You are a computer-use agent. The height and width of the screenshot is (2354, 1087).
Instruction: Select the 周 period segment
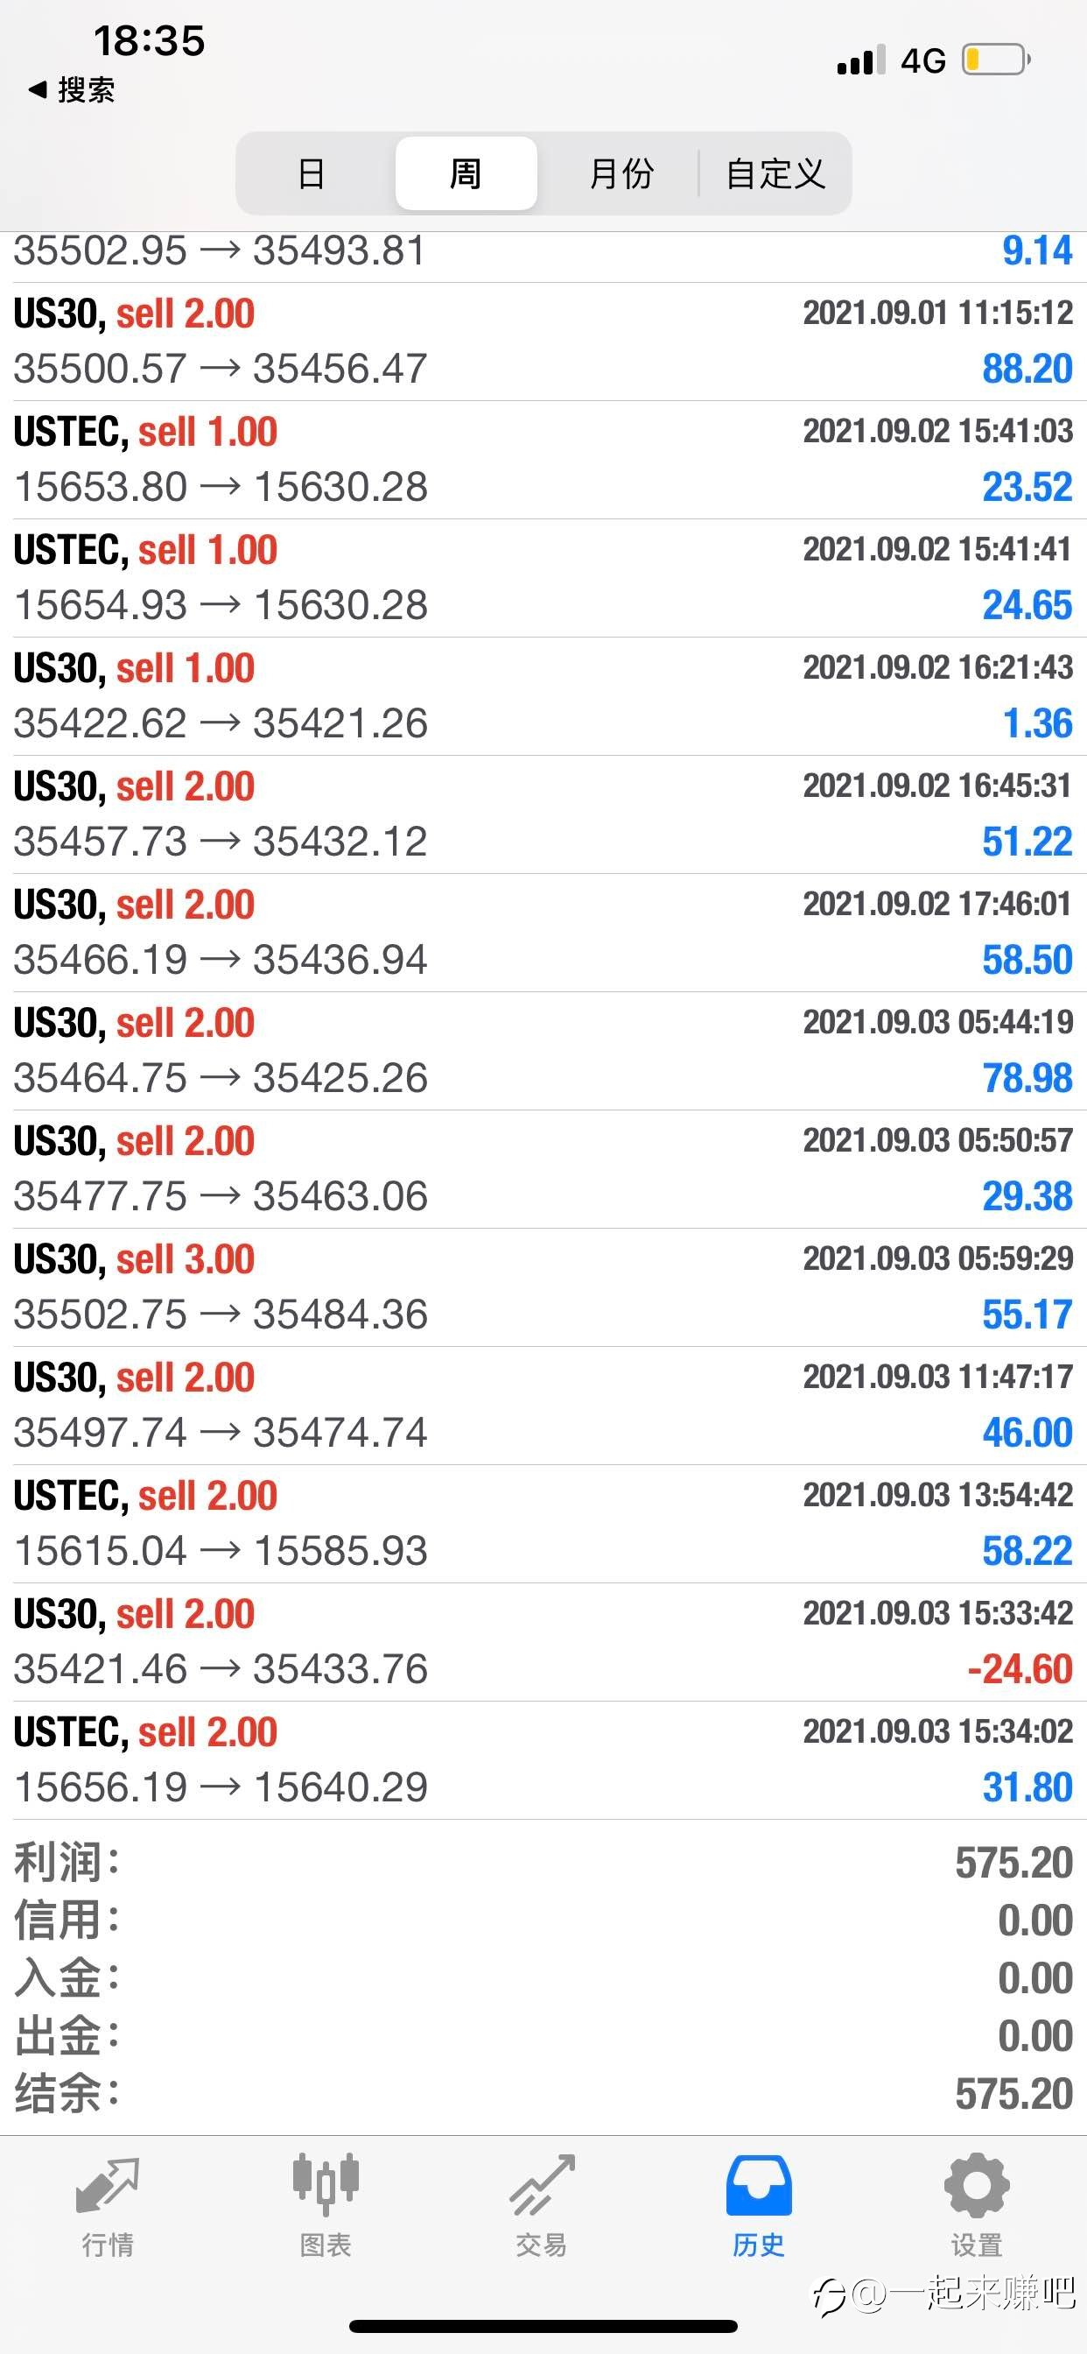click(x=466, y=173)
